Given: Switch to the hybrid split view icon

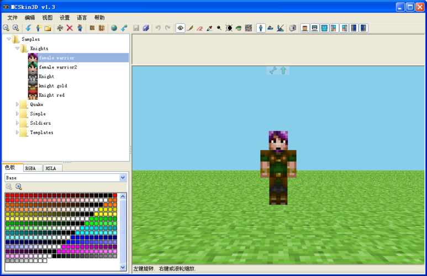Looking at the screenshot, I should pos(280,28).
